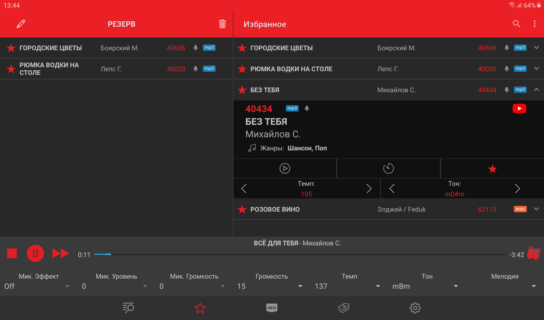Decrease Темп with left arrow
Image resolution: width=544 pixels, height=320 pixels.
pyautogui.click(x=244, y=188)
